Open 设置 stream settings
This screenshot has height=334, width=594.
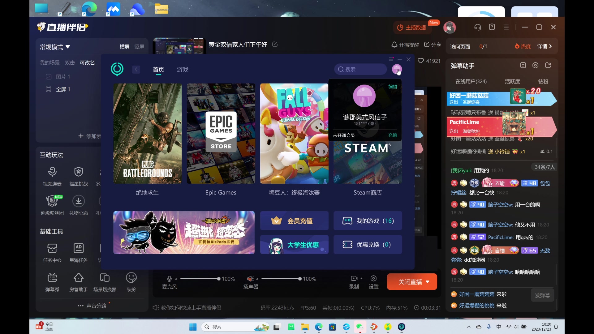click(x=374, y=282)
